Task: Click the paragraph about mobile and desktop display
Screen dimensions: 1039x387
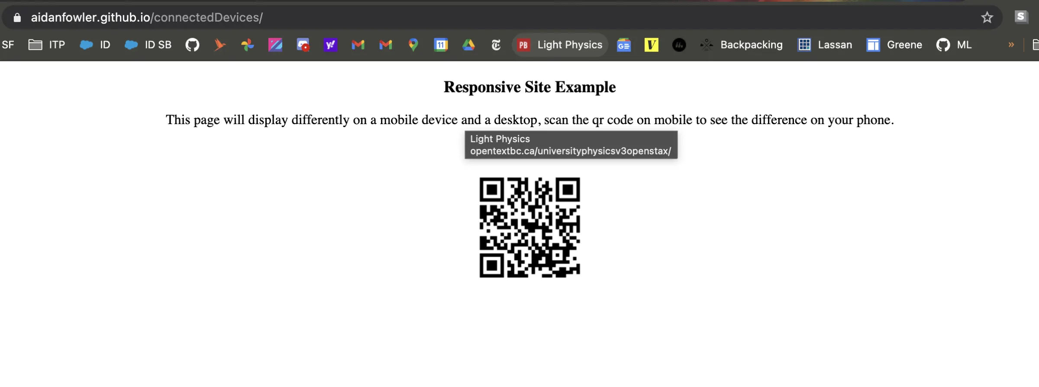Action: click(x=529, y=120)
